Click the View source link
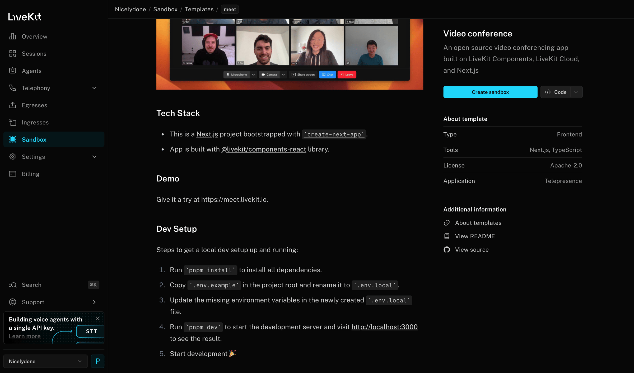 pyautogui.click(x=472, y=249)
